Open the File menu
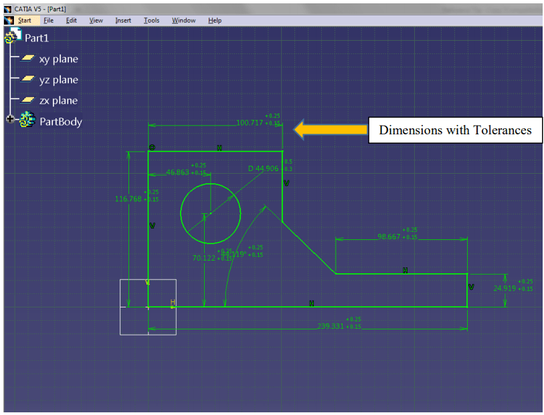Screen dimensions: 544x415 point(48,20)
